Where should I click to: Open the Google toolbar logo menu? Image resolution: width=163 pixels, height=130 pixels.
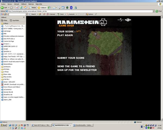pyautogui.click(x=4, y=14)
